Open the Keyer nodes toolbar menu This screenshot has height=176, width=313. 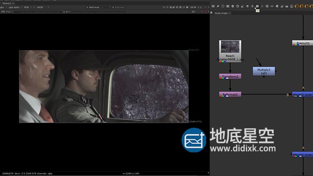242,6
